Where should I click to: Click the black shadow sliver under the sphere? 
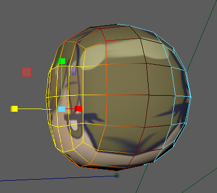click(108, 168)
